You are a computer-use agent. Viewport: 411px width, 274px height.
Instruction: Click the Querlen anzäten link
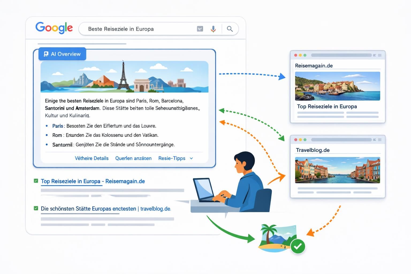[133, 158]
